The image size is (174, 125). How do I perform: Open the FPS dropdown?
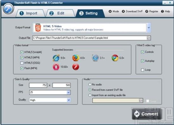(68, 92)
